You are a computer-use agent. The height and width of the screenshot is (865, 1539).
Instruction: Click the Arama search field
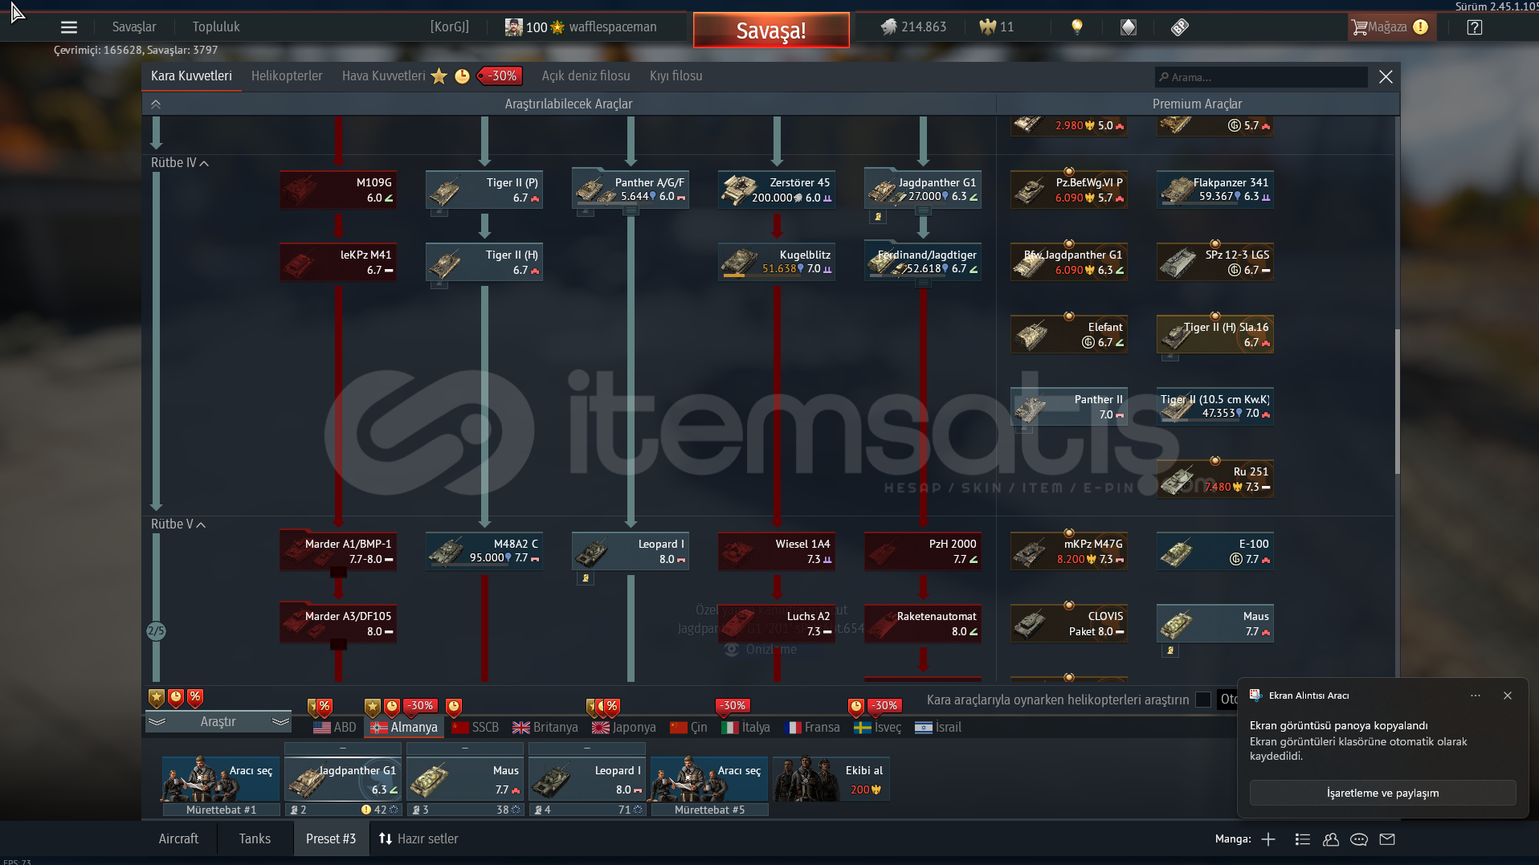point(1261,77)
